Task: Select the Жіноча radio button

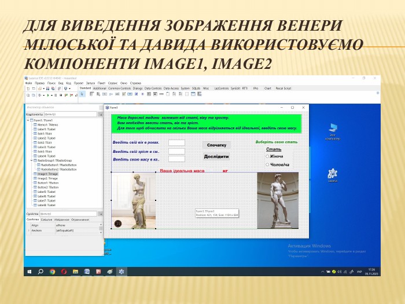Action: (x=267, y=156)
